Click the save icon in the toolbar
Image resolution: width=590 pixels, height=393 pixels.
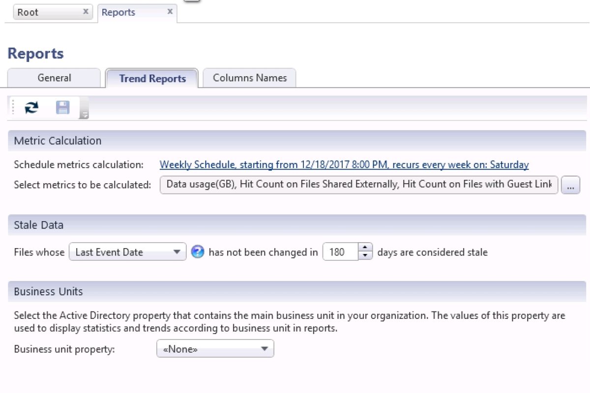click(x=62, y=107)
